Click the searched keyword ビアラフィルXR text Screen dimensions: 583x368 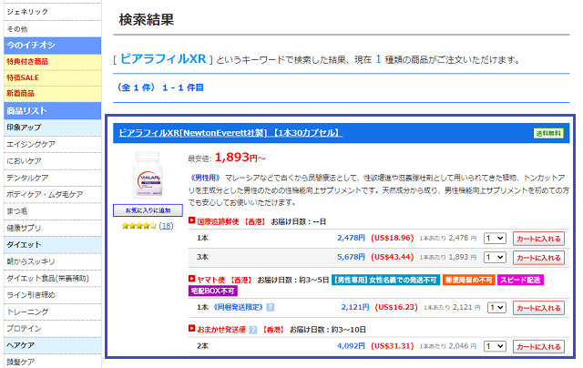[x=163, y=58]
